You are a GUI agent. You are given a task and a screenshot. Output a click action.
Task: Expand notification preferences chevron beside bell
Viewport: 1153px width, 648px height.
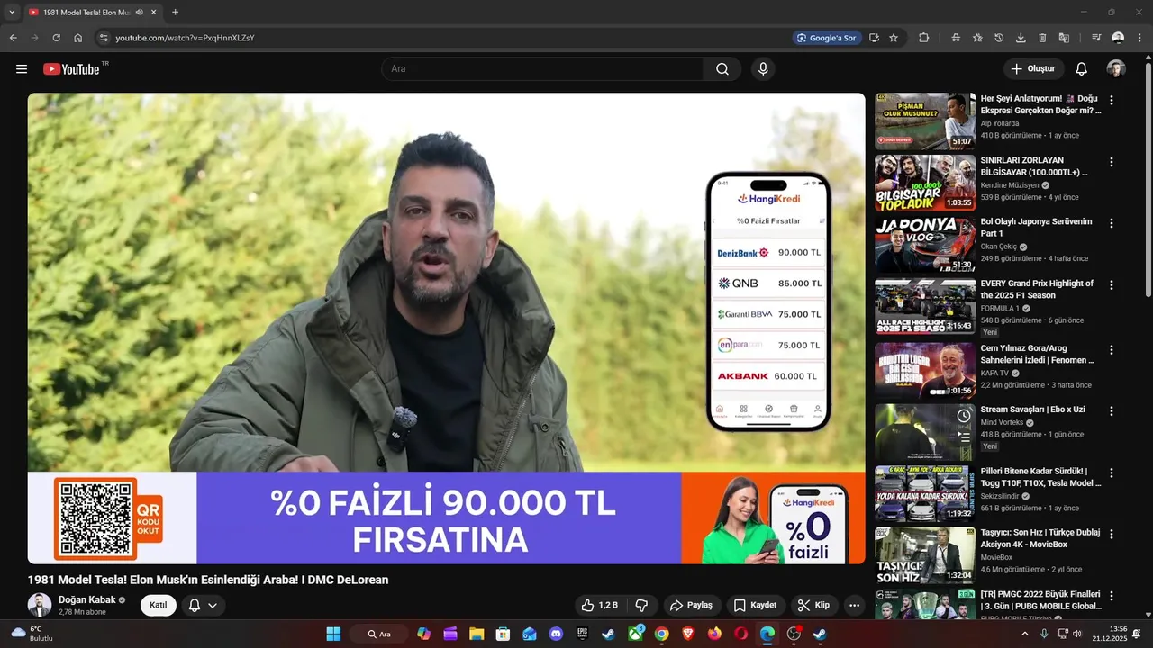(x=213, y=606)
